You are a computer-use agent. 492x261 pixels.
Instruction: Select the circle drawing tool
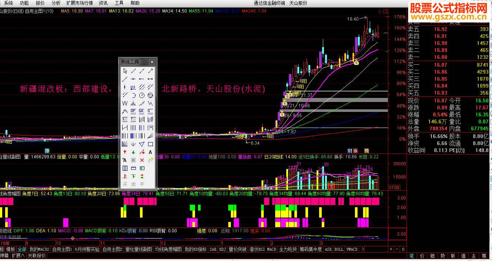point(142,95)
